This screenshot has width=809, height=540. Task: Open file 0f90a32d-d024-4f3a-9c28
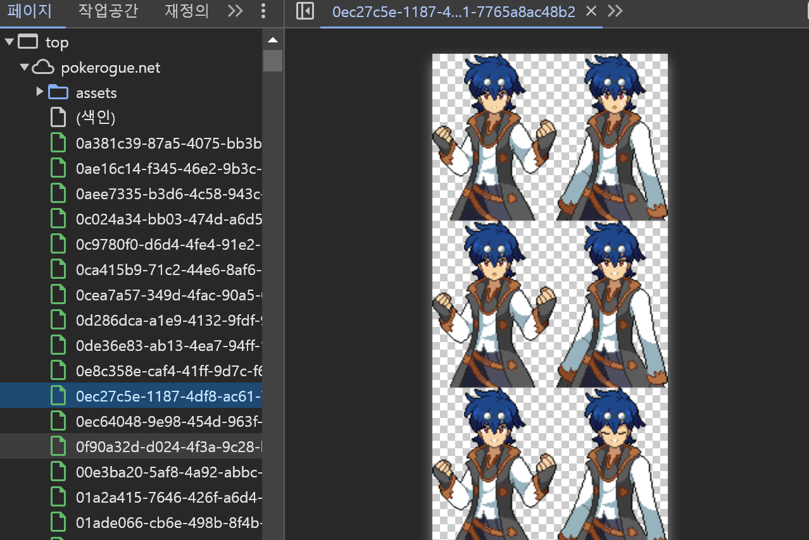coord(131,446)
